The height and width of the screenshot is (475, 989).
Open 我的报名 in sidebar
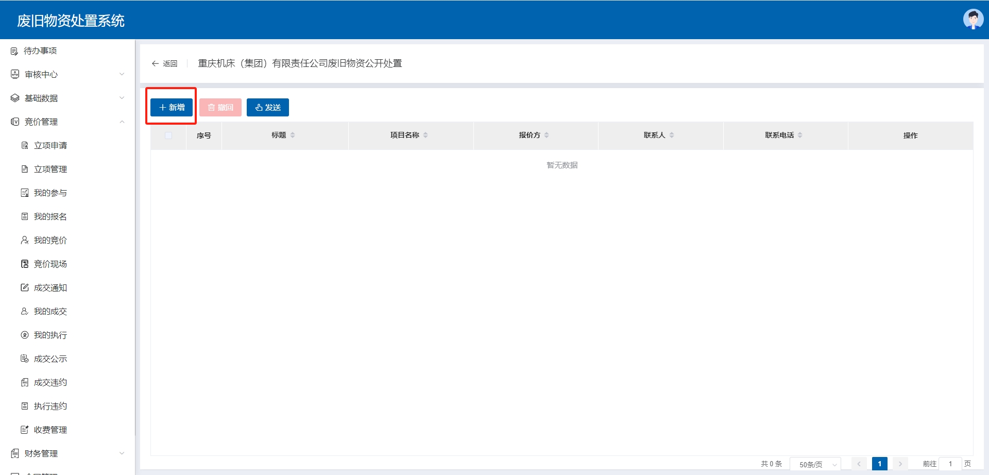50,216
